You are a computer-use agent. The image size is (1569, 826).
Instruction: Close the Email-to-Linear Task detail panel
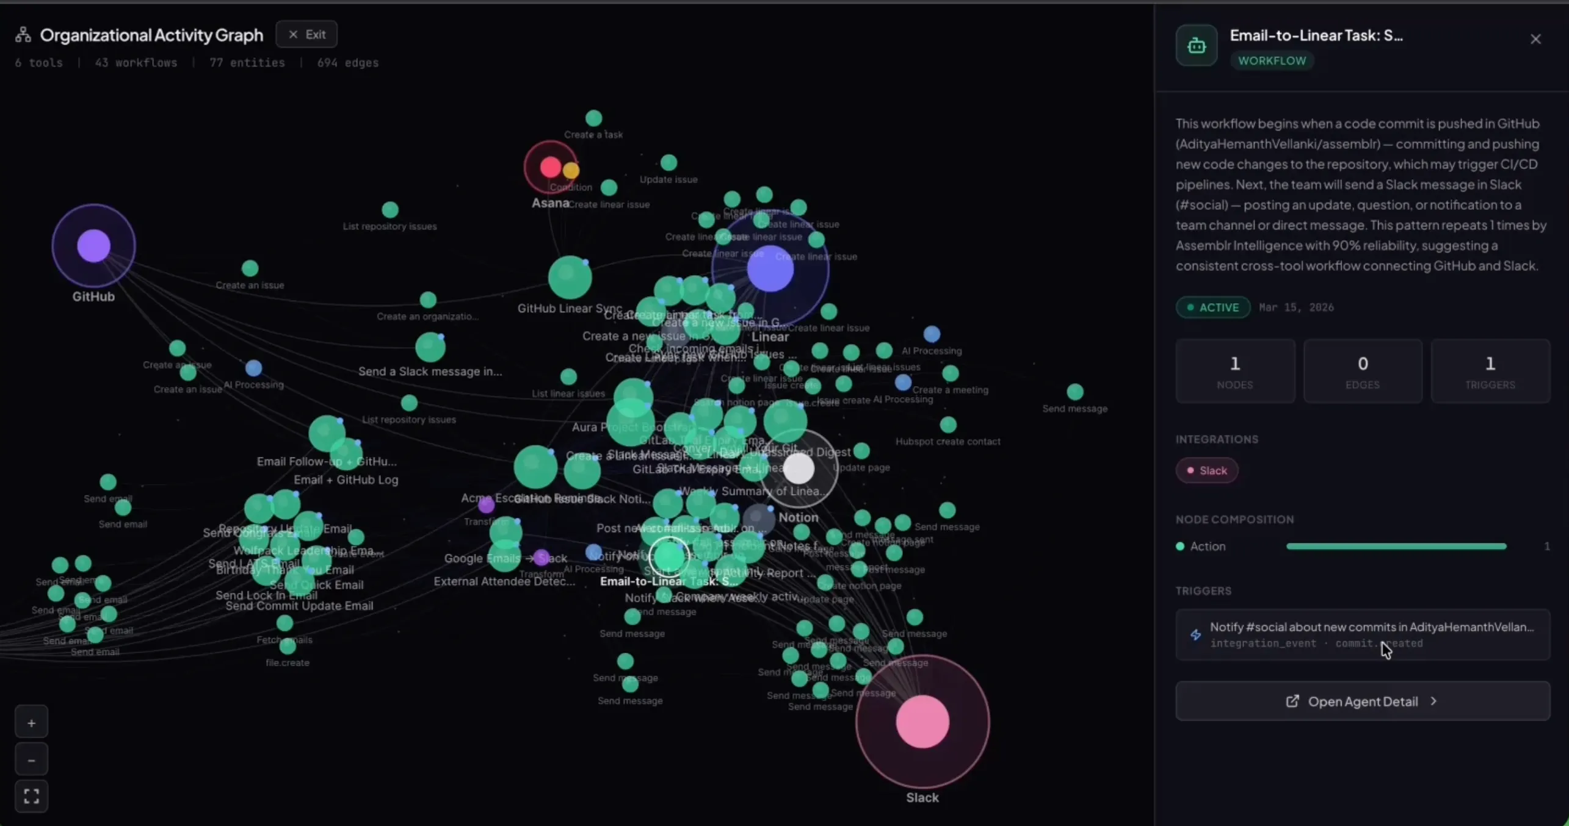[1535, 39]
